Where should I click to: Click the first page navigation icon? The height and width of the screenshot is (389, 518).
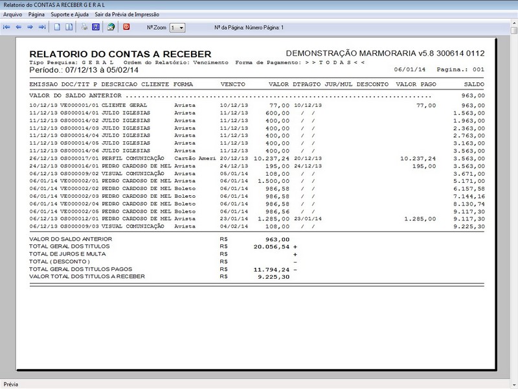(6, 27)
